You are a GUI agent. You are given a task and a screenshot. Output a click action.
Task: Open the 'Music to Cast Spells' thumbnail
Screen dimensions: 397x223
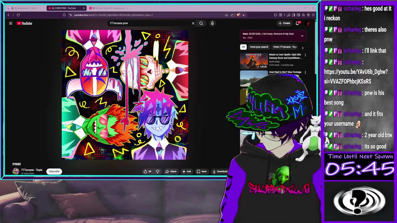click(x=254, y=61)
